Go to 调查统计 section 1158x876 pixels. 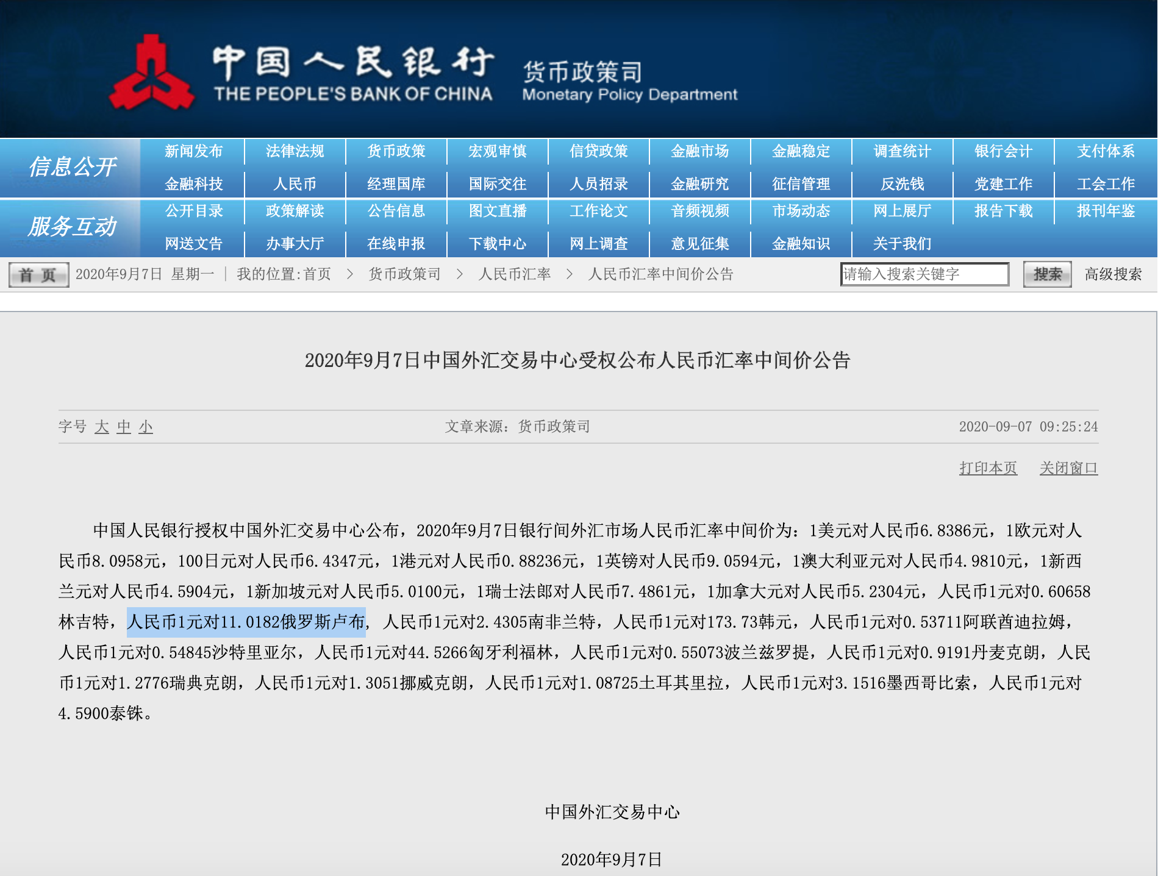[x=902, y=151]
